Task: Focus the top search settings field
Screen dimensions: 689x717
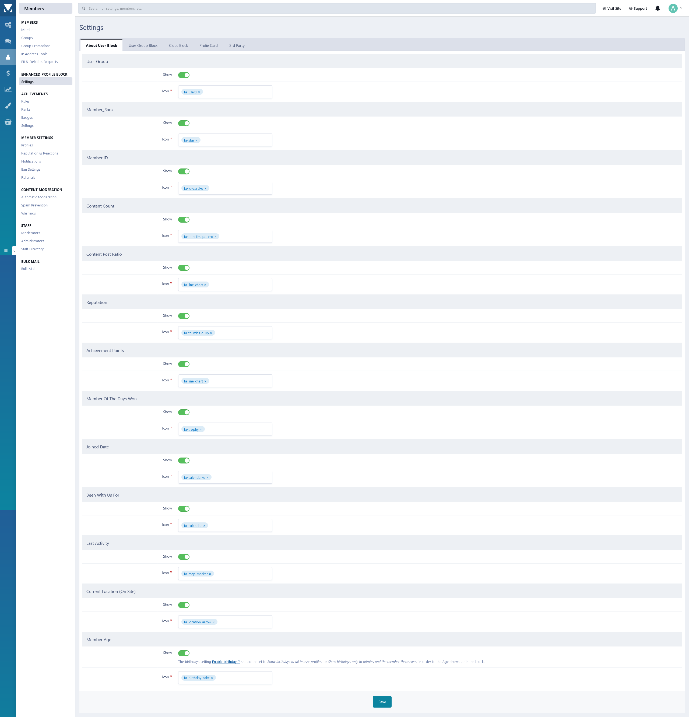Action: (x=337, y=8)
